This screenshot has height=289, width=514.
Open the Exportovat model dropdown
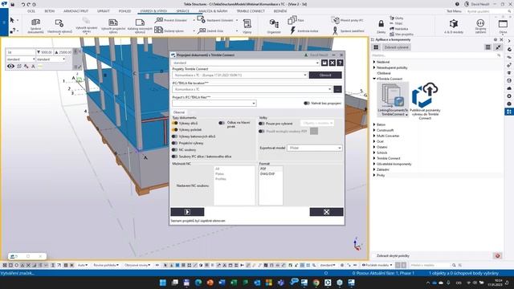point(314,148)
